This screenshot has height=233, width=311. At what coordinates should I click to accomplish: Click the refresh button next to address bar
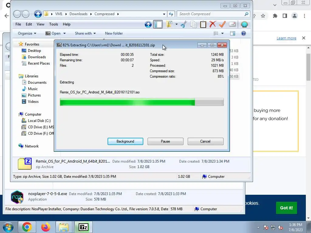(x=171, y=14)
